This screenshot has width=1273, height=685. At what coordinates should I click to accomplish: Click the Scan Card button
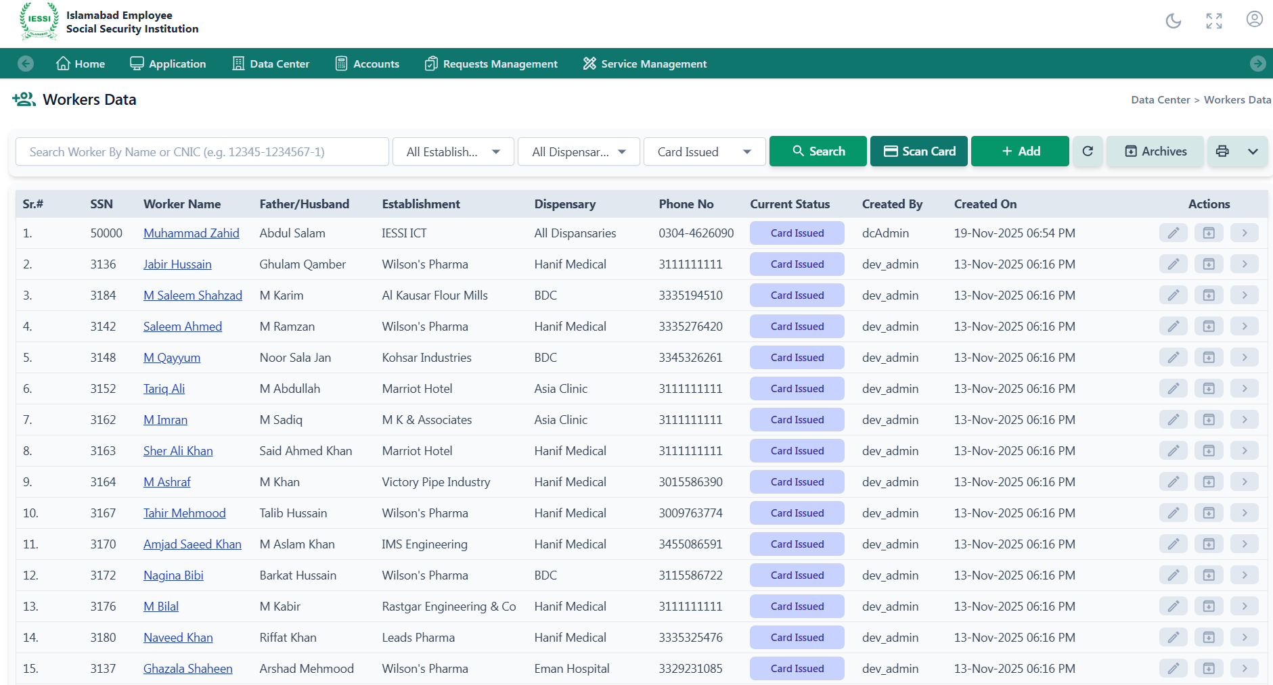pos(918,151)
